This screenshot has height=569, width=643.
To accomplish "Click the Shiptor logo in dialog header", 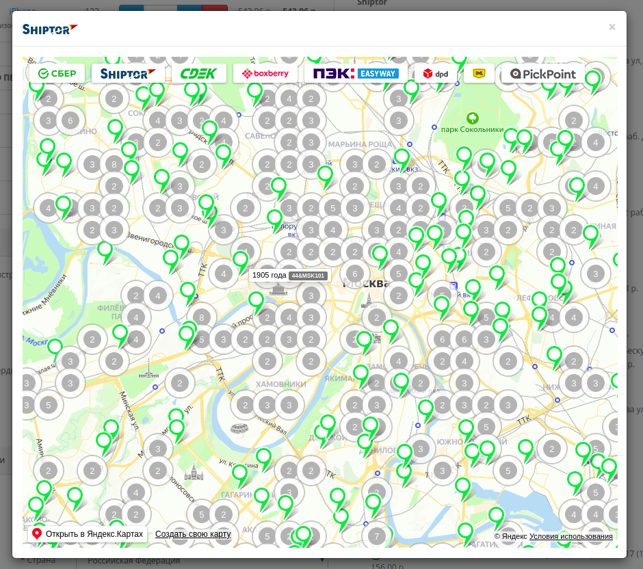I will (50, 29).
